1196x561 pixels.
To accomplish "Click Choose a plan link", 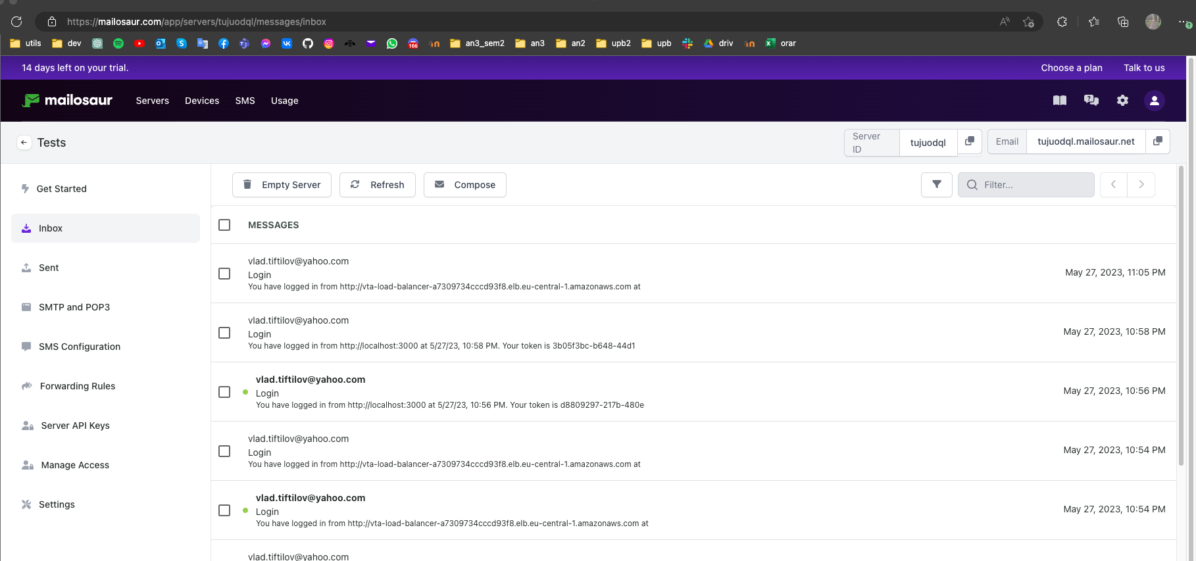I will (x=1072, y=68).
